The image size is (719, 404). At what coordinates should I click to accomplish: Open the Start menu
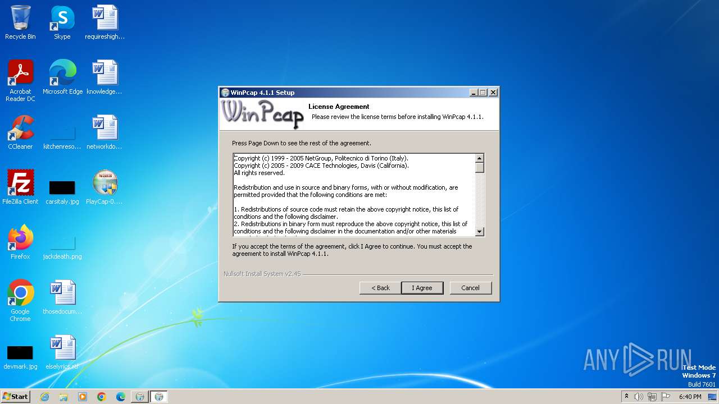(16, 397)
